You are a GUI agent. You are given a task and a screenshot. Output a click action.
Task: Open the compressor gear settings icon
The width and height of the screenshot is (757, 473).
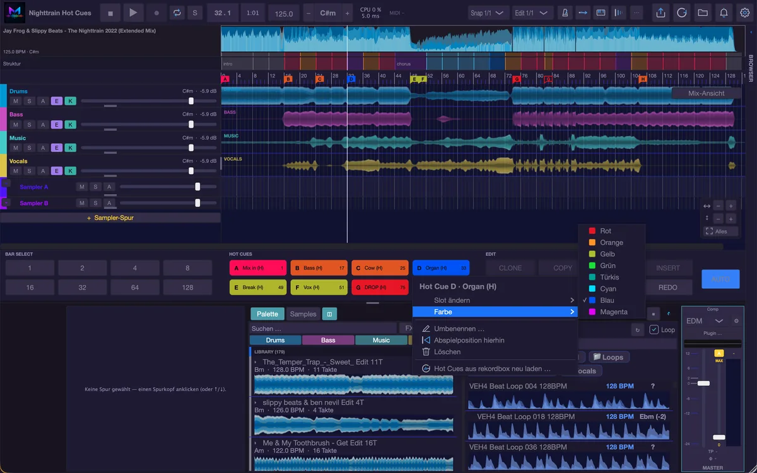click(736, 321)
